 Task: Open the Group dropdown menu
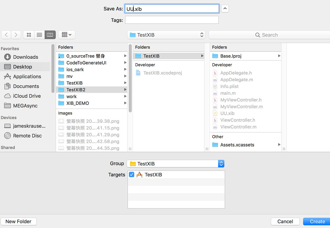pyautogui.click(x=175, y=164)
